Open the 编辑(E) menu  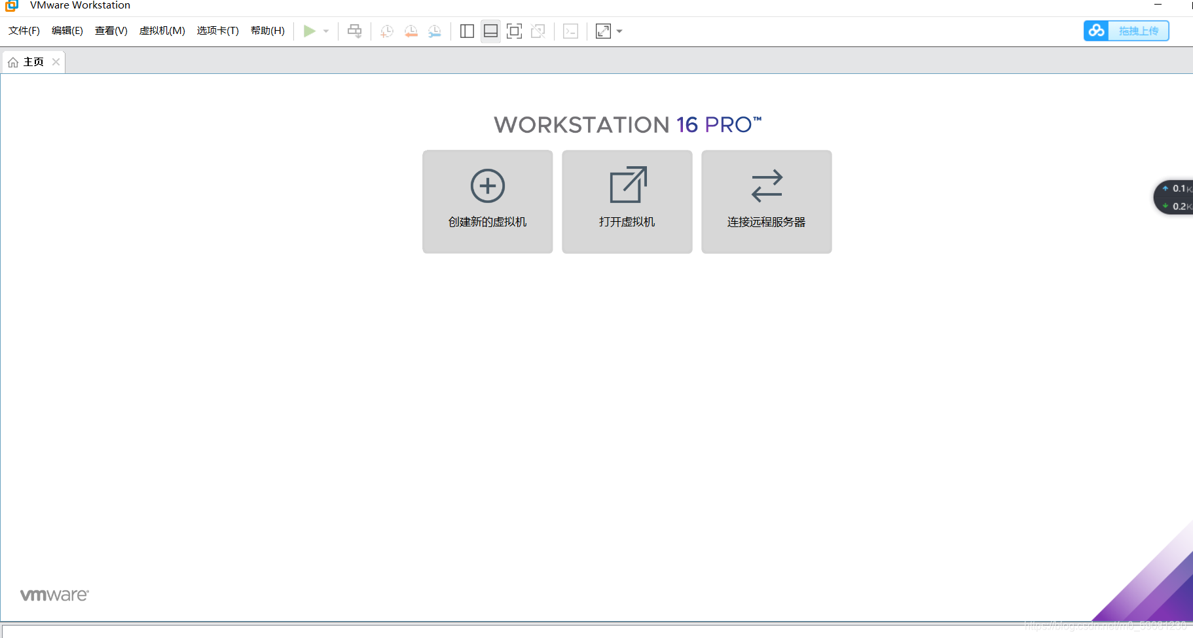click(67, 31)
